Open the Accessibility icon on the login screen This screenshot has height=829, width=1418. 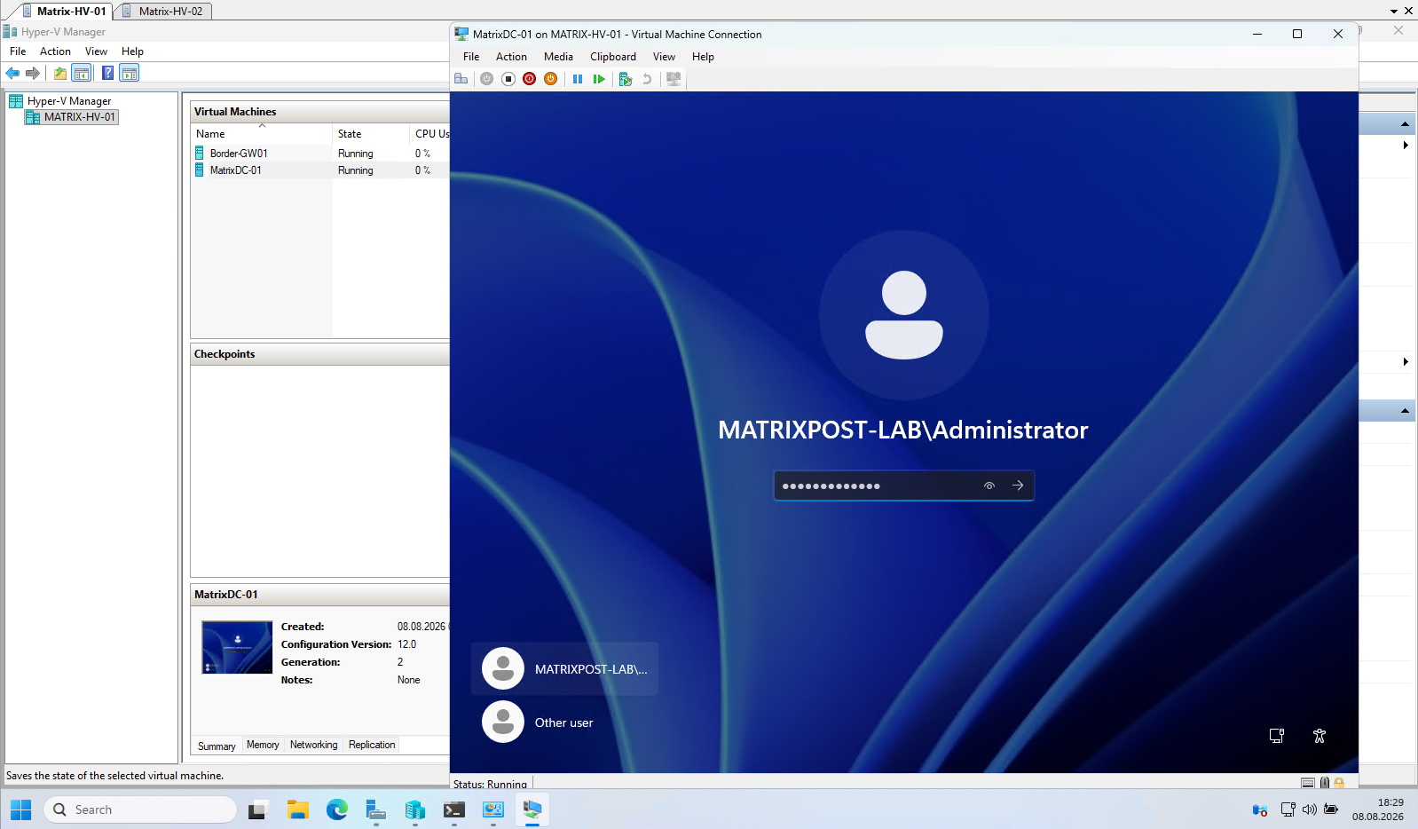tap(1320, 736)
